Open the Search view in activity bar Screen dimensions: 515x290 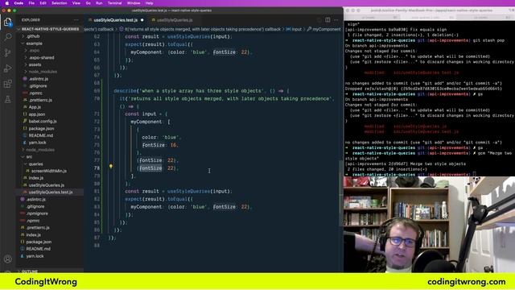click(x=8, y=37)
